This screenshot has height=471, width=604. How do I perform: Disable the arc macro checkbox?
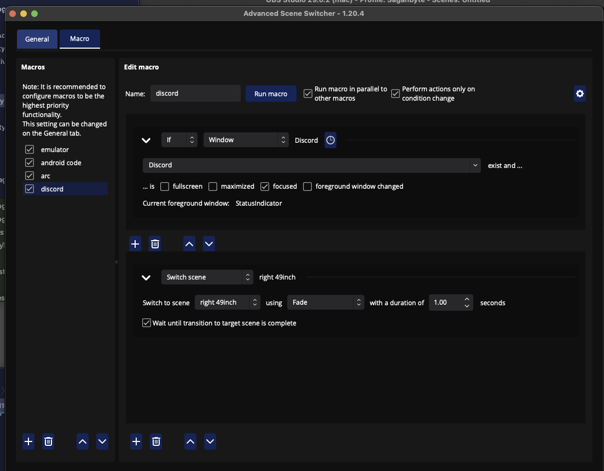[x=29, y=176]
